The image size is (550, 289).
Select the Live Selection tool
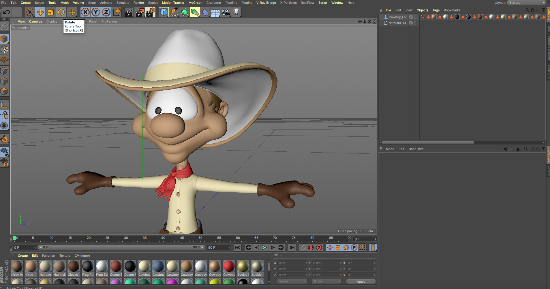(x=30, y=12)
